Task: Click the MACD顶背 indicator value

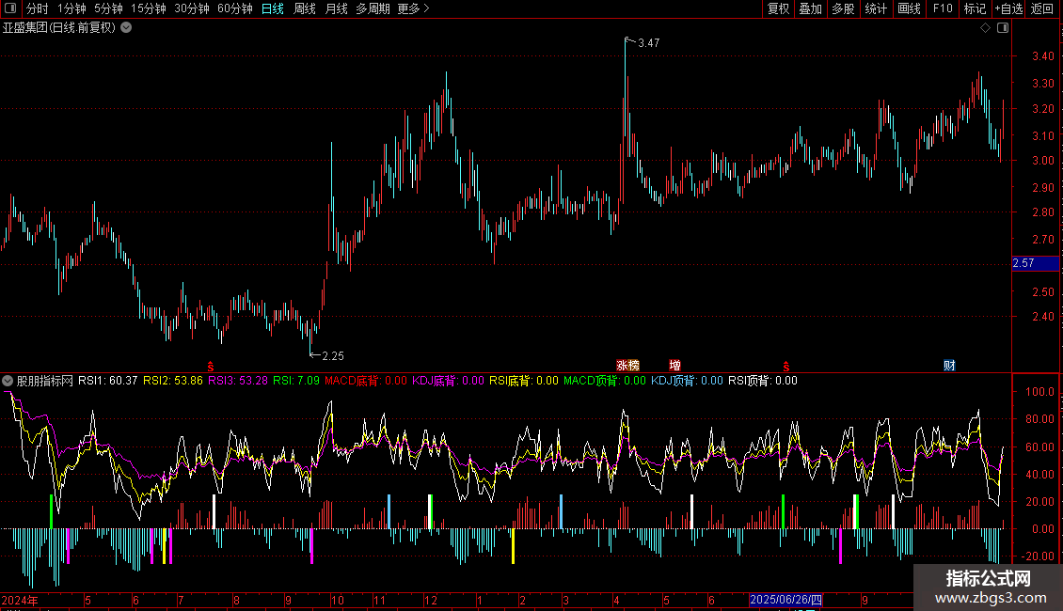Action: [x=605, y=381]
